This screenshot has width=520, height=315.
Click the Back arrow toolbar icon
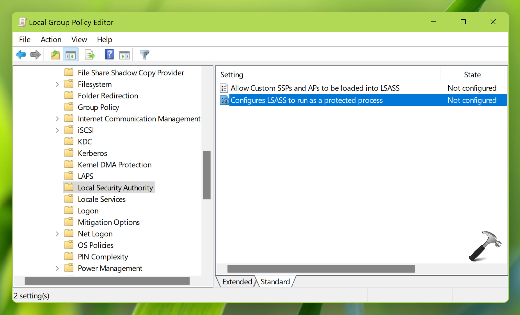pos(21,55)
